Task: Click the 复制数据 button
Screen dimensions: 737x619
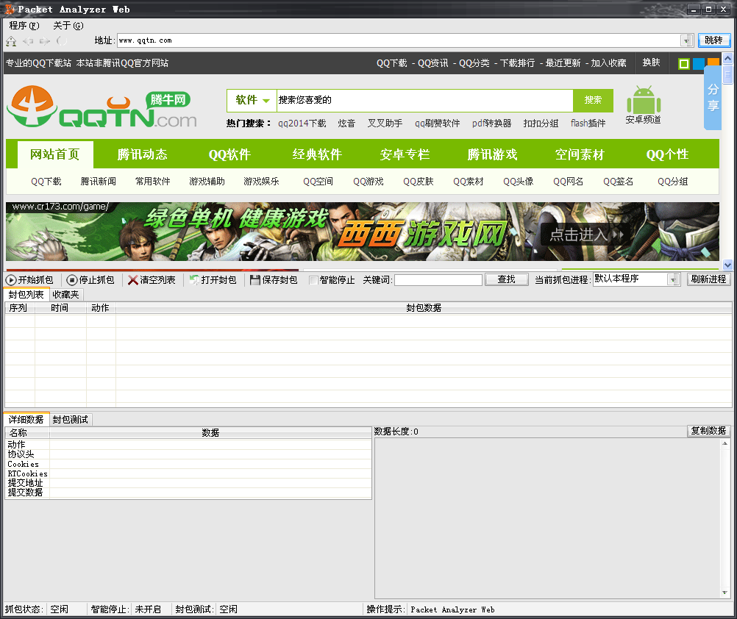Action: coord(709,431)
